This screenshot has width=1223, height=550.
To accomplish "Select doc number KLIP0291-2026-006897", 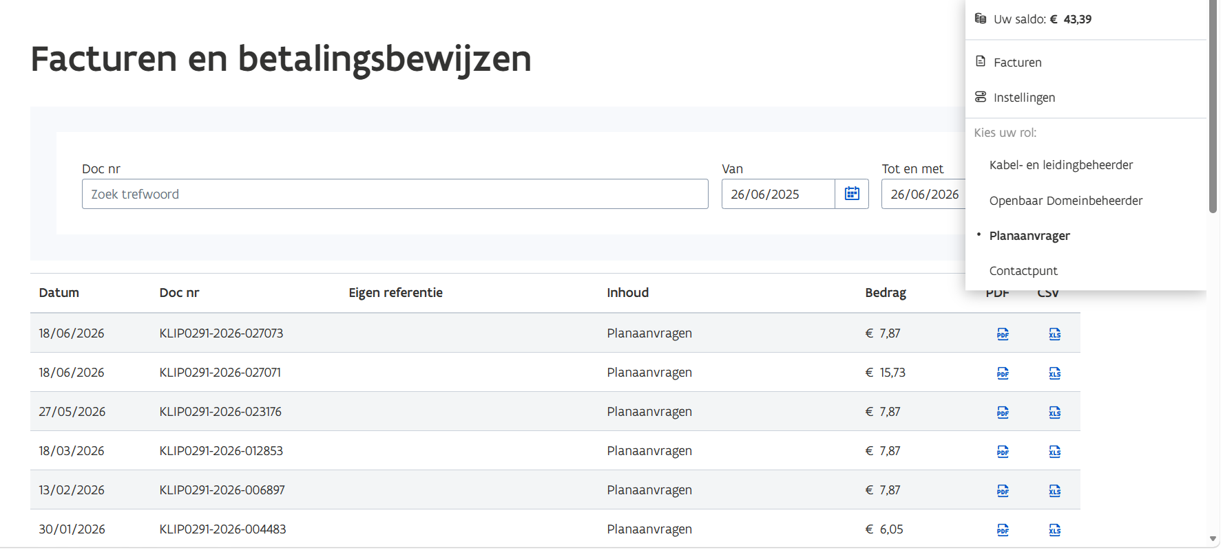I will 222,490.
